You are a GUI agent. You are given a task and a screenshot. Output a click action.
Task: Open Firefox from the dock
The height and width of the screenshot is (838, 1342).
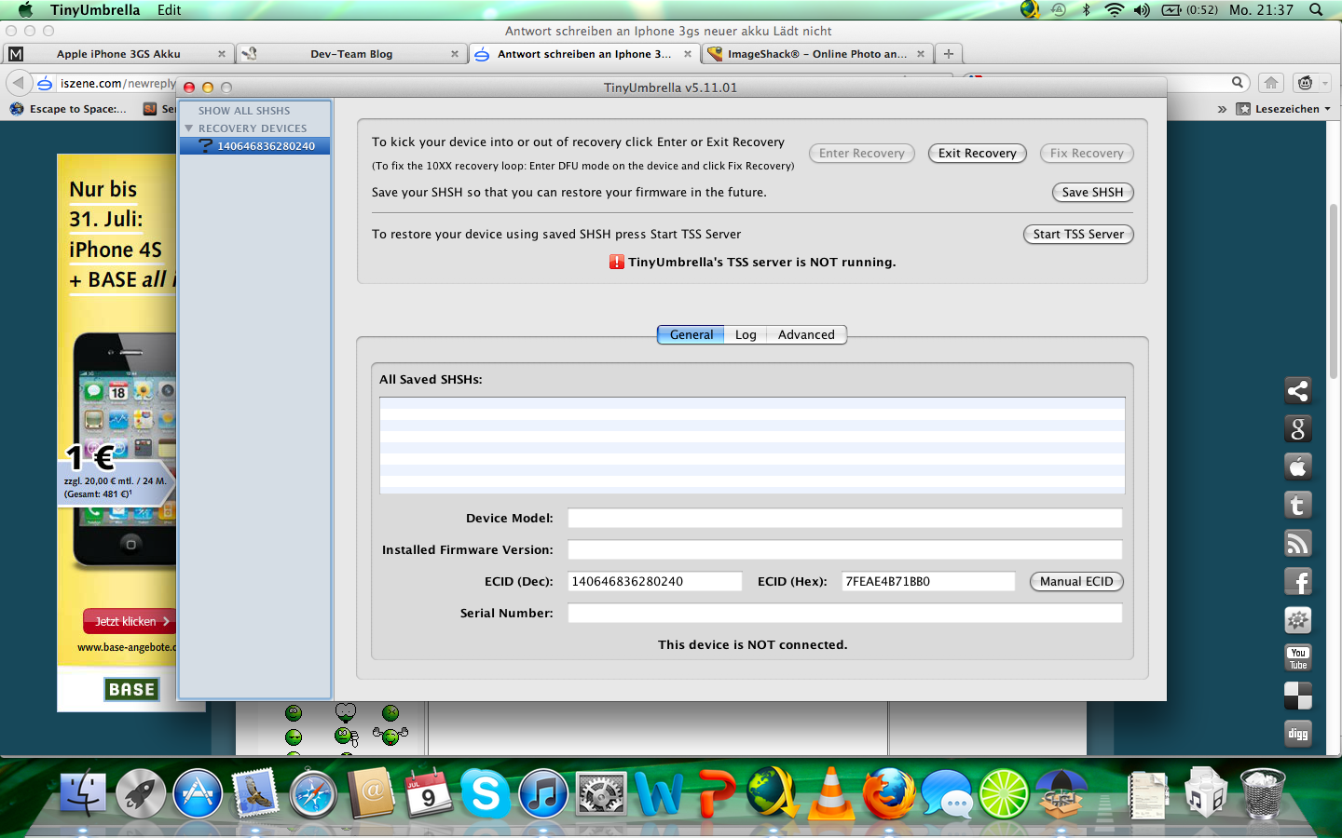888,794
